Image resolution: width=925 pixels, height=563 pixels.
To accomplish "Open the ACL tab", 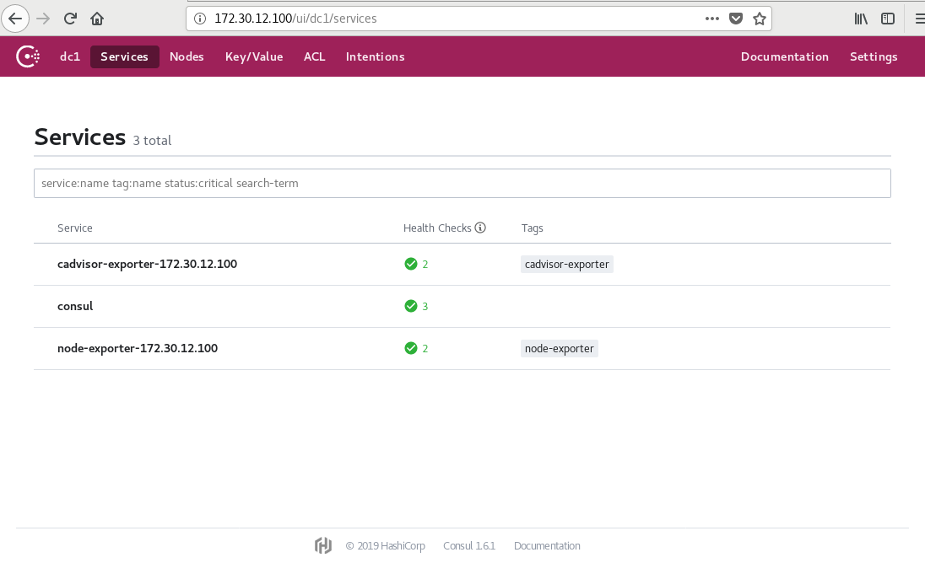I will [315, 56].
